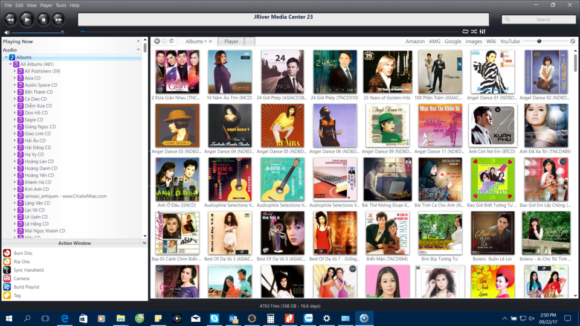Expand the Khánh Hà CD node
The height and width of the screenshot is (326, 580).
[x=14, y=182]
